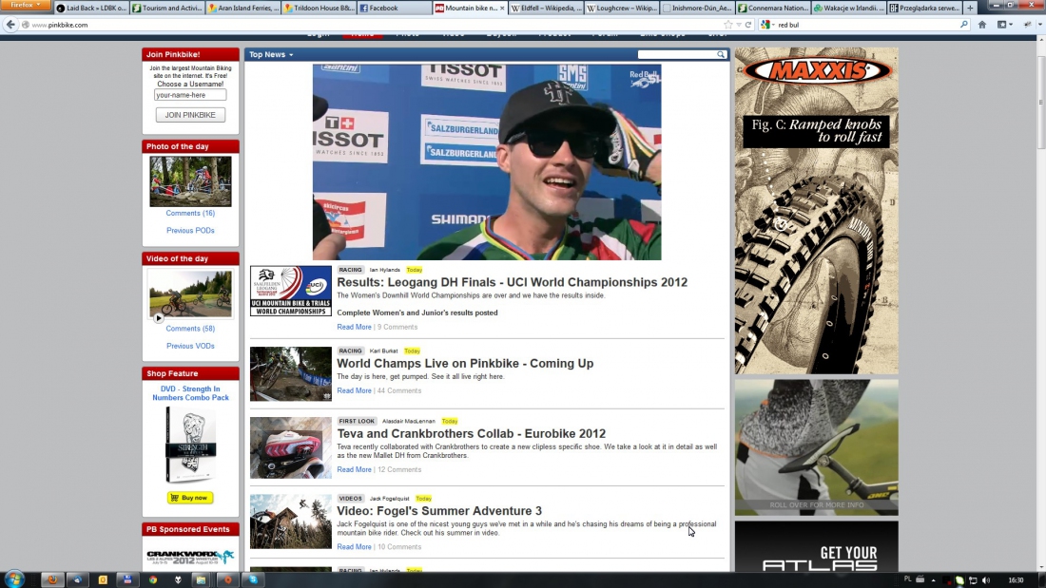Read More on Fogel's Summer Adventure 3
The width and height of the screenshot is (1046, 588).
(x=354, y=547)
